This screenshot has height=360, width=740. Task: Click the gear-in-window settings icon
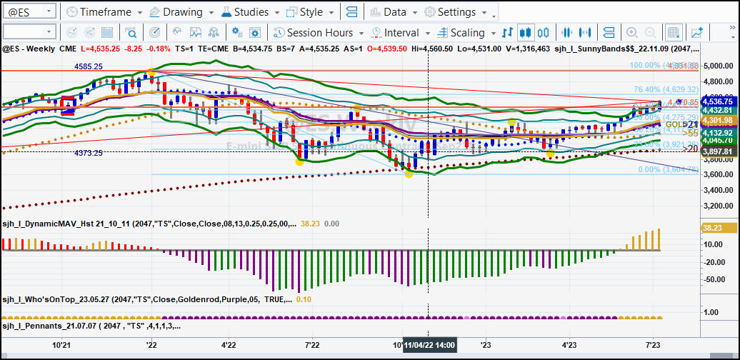coord(255,33)
